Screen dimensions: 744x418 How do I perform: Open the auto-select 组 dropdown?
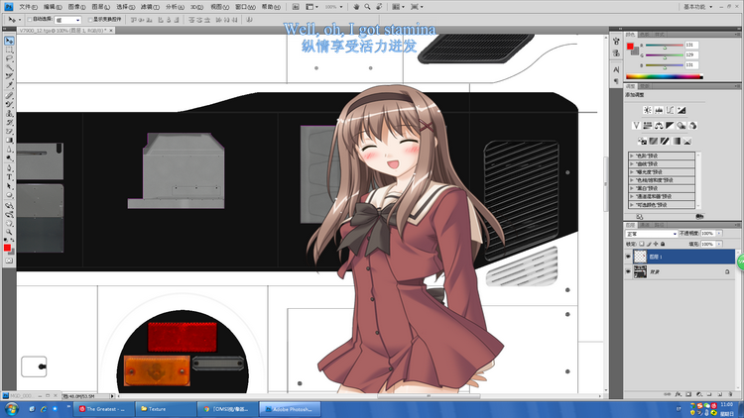pyautogui.click(x=67, y=20)
